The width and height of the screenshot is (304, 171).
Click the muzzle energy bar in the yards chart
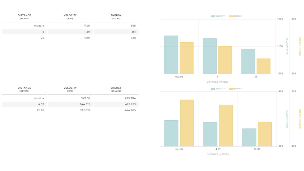(187, 58)
